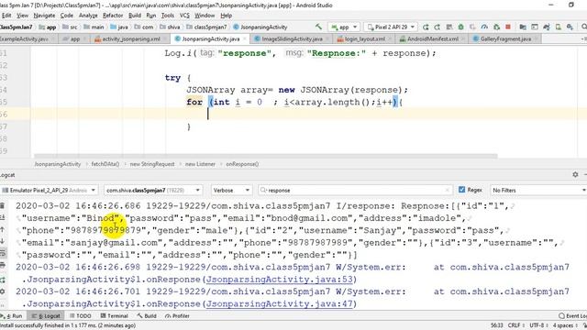Toggle the Regex checkbox
The height and width of the screenshot is (330, 587).
click(x=461, y=190)
